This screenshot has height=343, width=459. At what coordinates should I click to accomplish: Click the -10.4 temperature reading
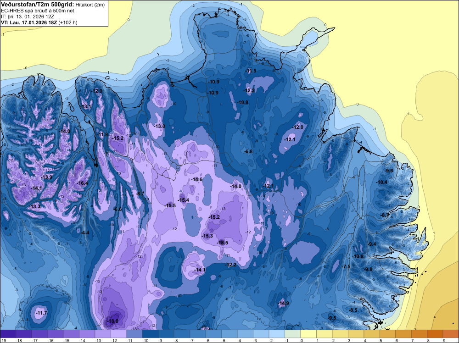pos(382,182)
